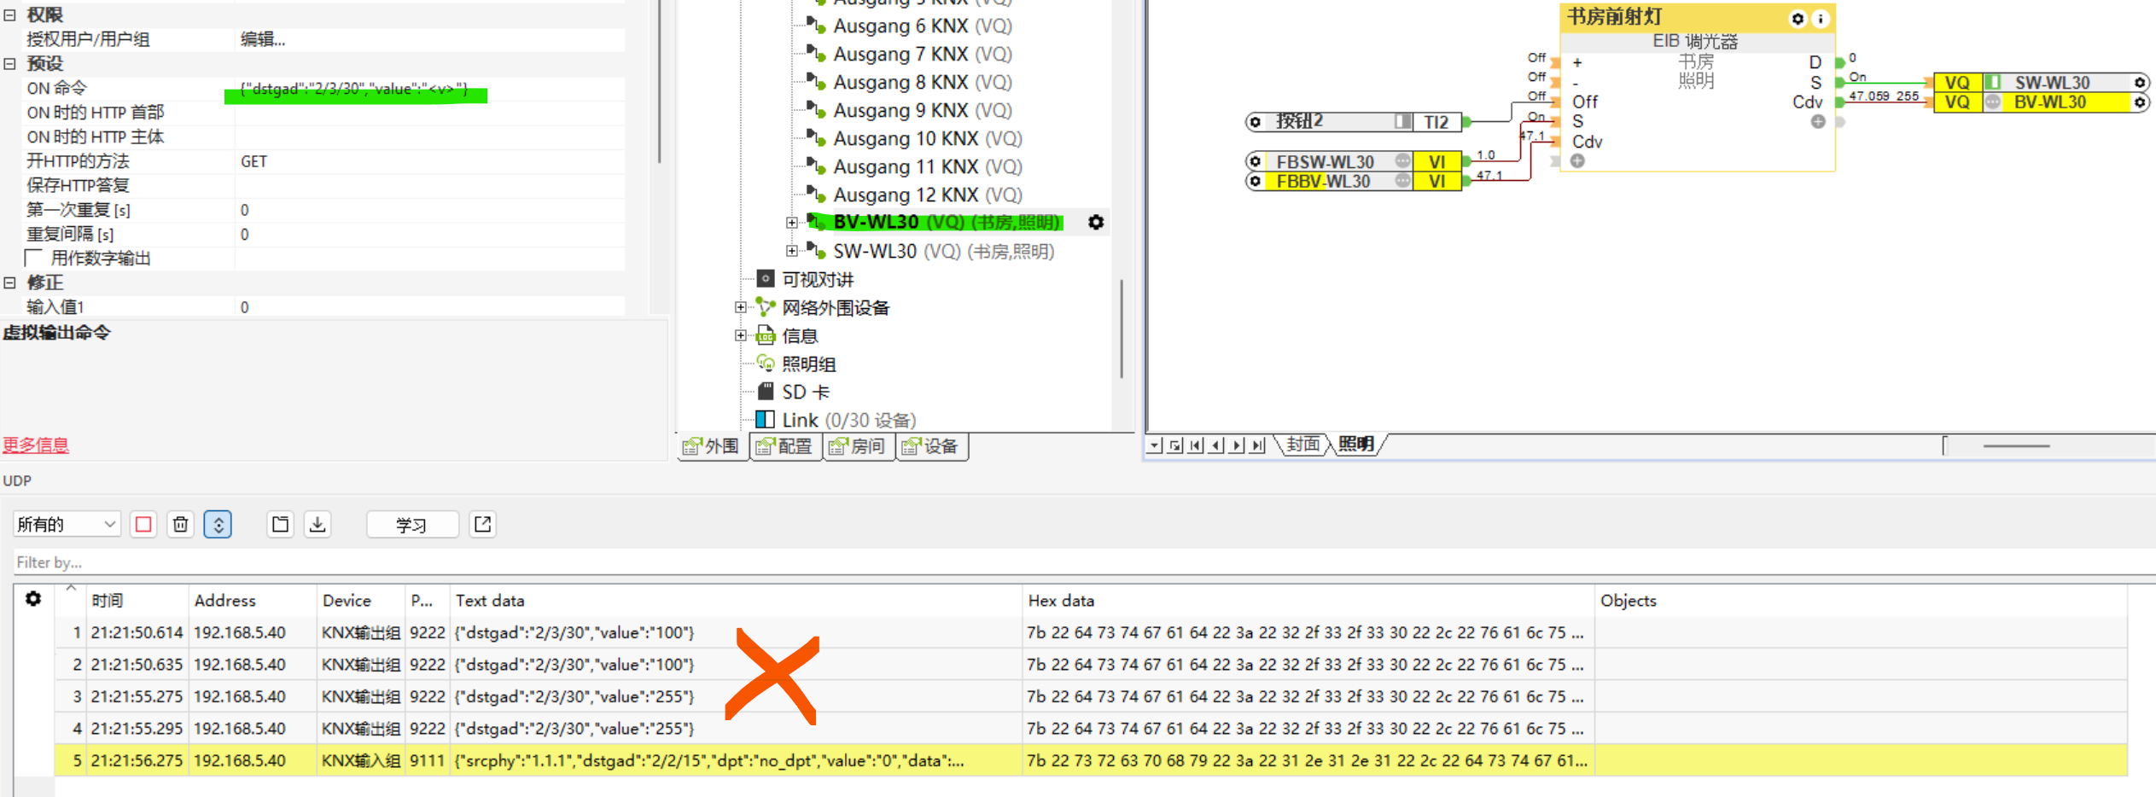Screen dimensions: 2156x797
Task: Sort monitor table by 时间 column
Action: [137, 600]
